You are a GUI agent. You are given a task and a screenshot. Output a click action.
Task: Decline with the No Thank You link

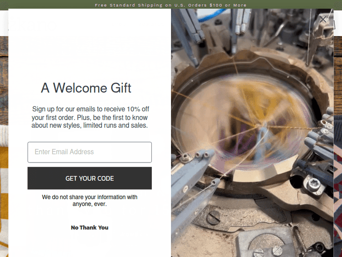pyautogui.click(x=89, y=227)
